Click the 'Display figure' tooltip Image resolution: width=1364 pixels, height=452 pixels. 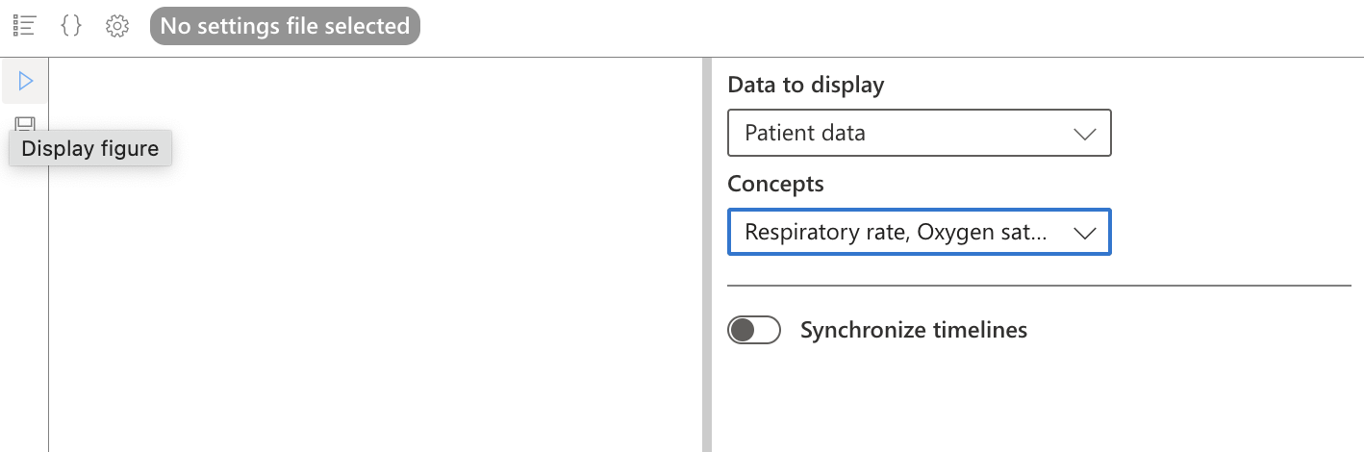(90, 148)
